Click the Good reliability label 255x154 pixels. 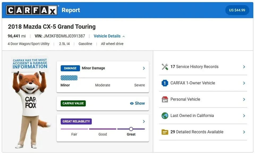[x=103, y=134]
